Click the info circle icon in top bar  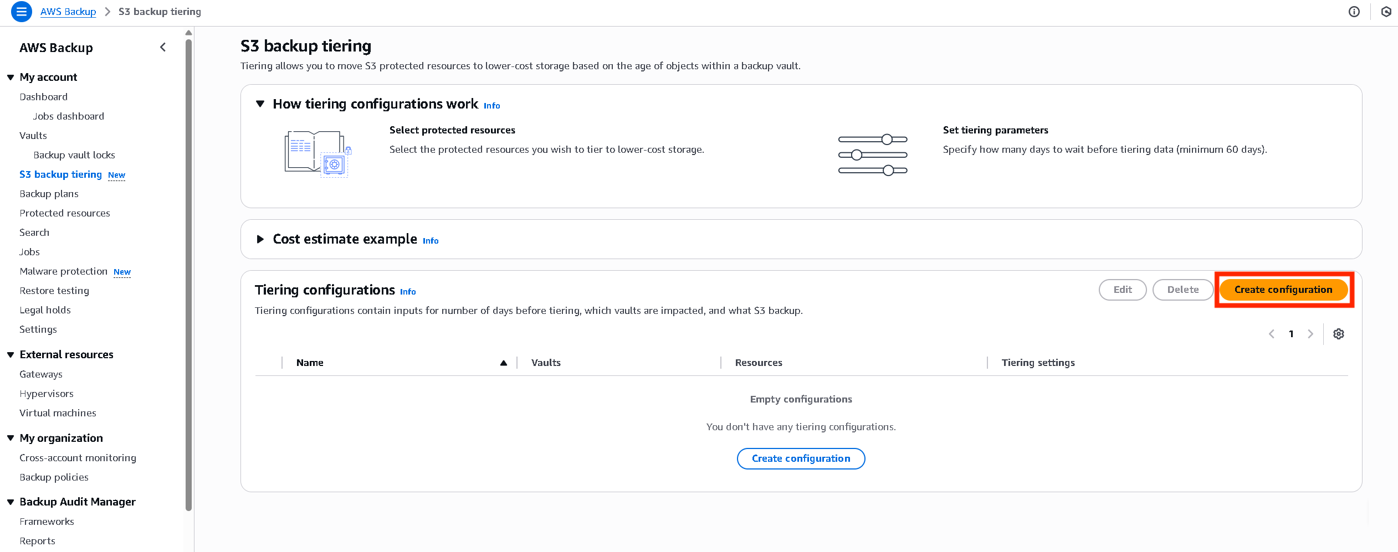[1354, 12]
